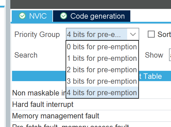Choose highlighted 4 bits for pre-emption option
This screenshot has height=127, width=171.
click(102, 93)
